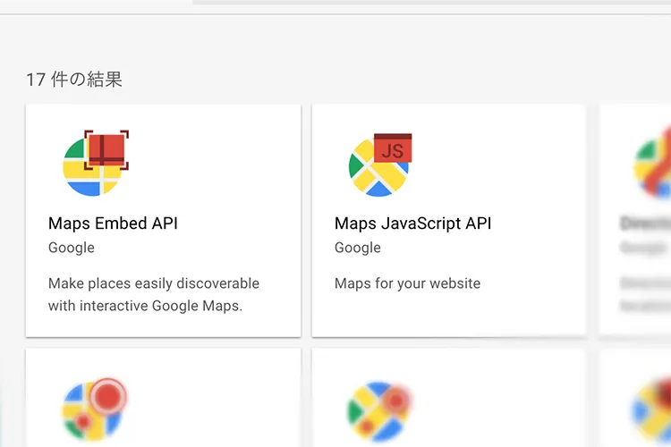Open the Maps JavaScript API title link
Screen dimensions: 671x447
click(412, 223)
